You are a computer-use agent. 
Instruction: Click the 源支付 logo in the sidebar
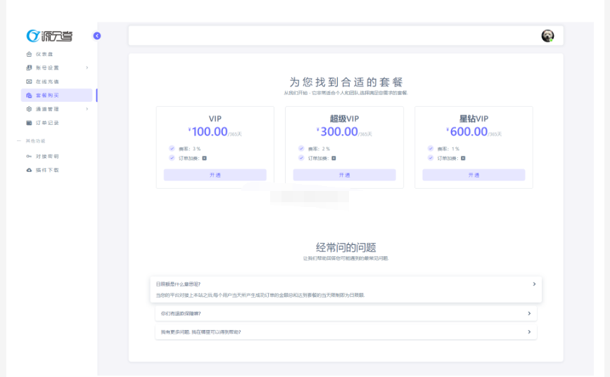(x=49, y=36)
